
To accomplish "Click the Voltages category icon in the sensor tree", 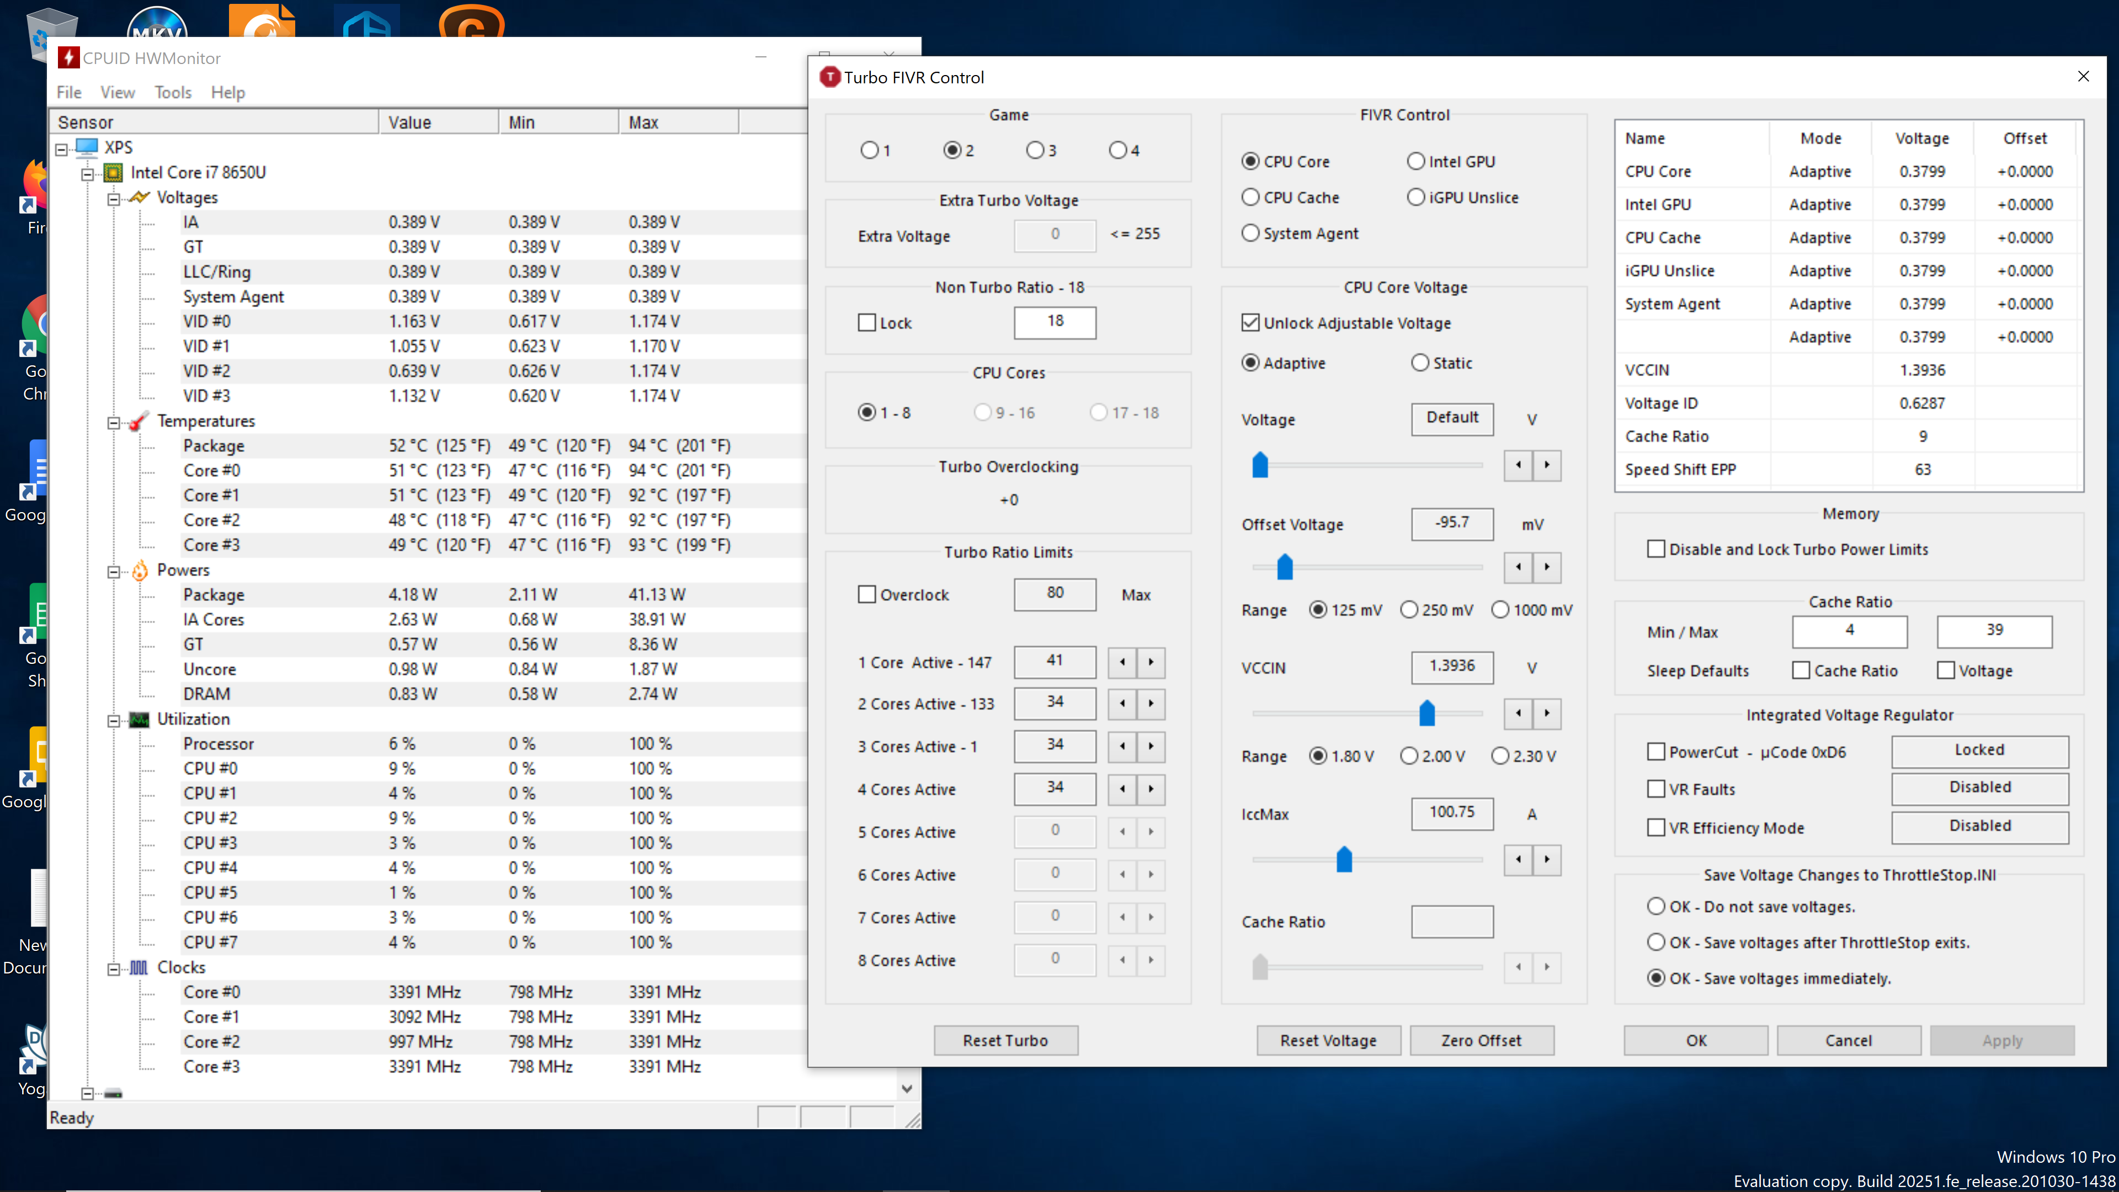I will [139, 198].
